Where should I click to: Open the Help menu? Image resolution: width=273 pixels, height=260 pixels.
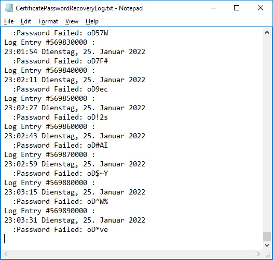(92, 21)
